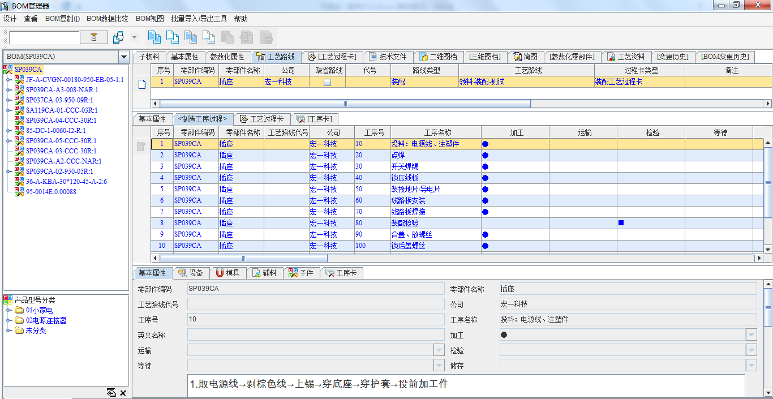Select the 95-0014E:0.00088 item in BOM tree

(51, 192)
